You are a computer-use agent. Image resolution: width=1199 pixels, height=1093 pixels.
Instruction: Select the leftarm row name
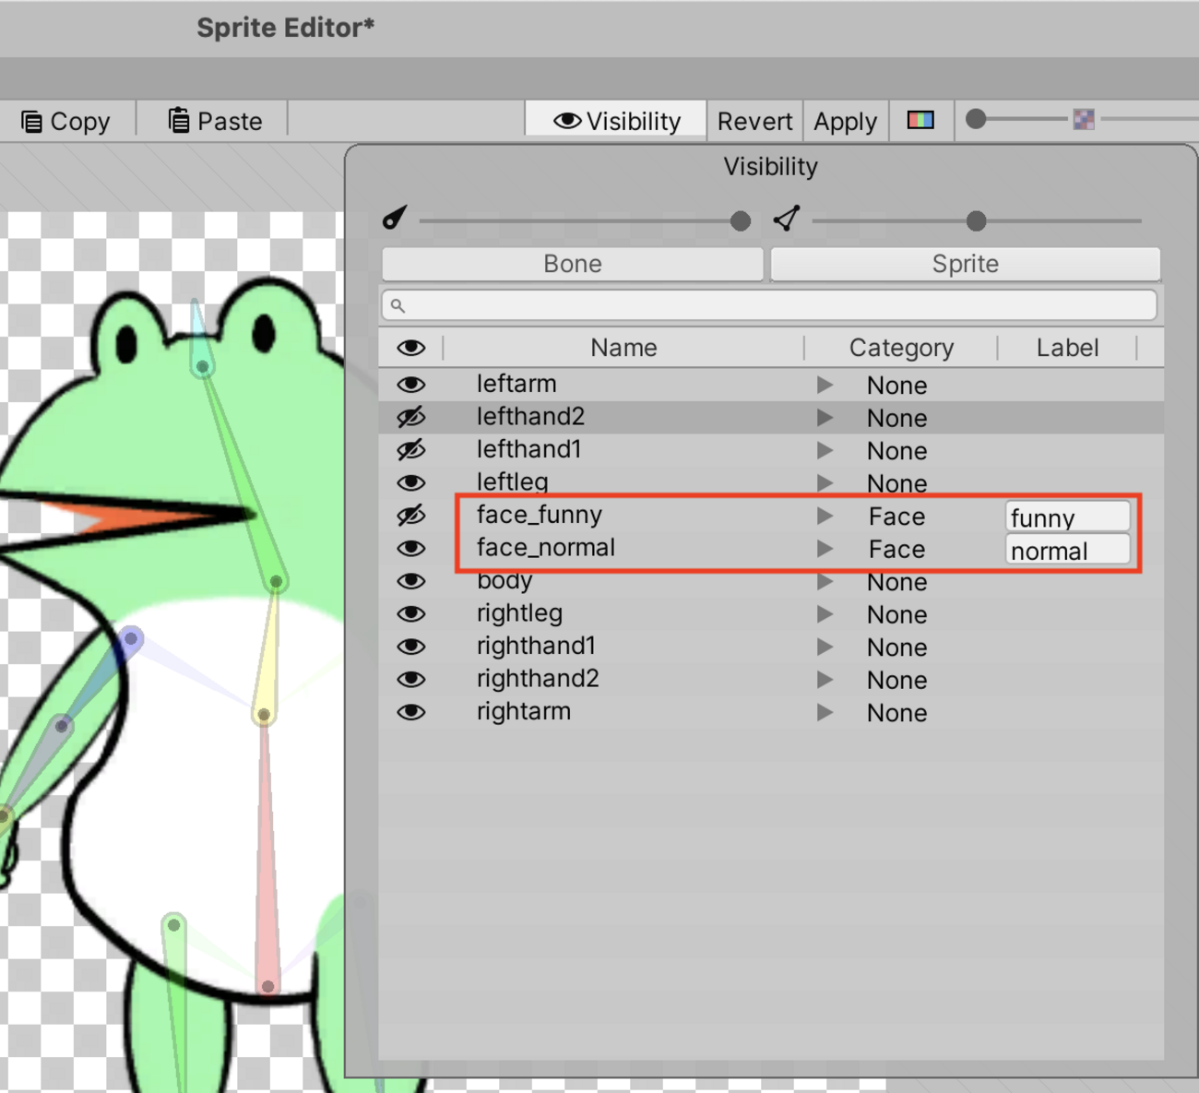pos(516,384)
